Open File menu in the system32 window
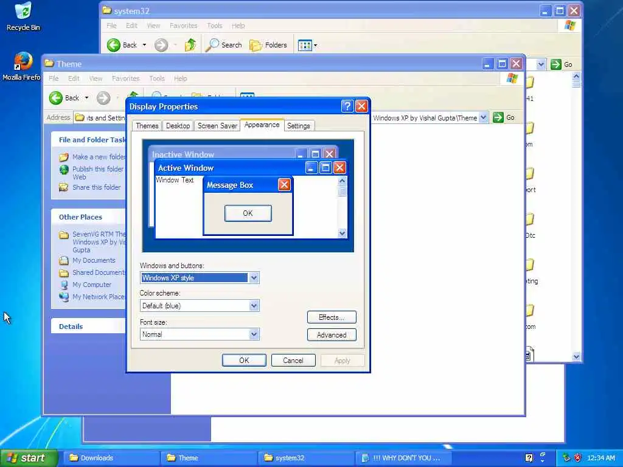 tap(112, 26)
